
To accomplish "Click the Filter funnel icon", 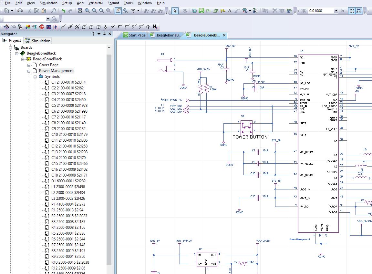I will pos(133,11).
